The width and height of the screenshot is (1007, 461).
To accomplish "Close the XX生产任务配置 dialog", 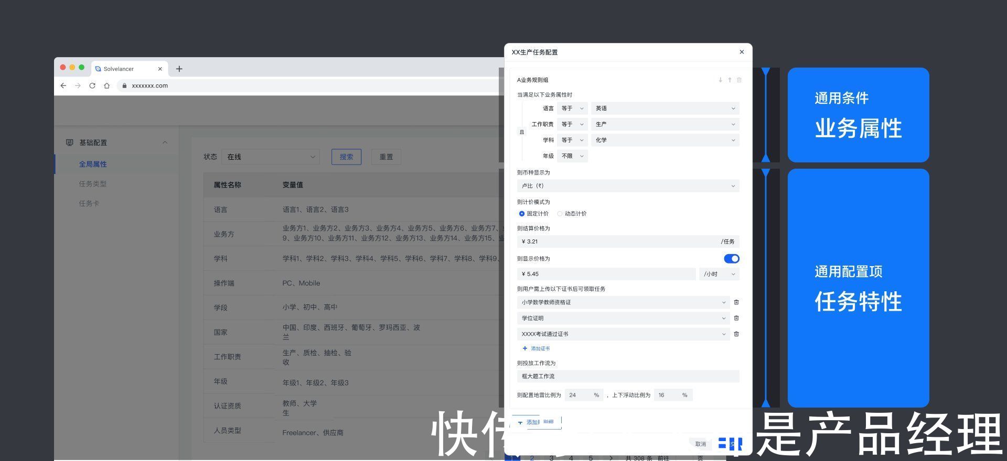I will click(x=742, y=52).
